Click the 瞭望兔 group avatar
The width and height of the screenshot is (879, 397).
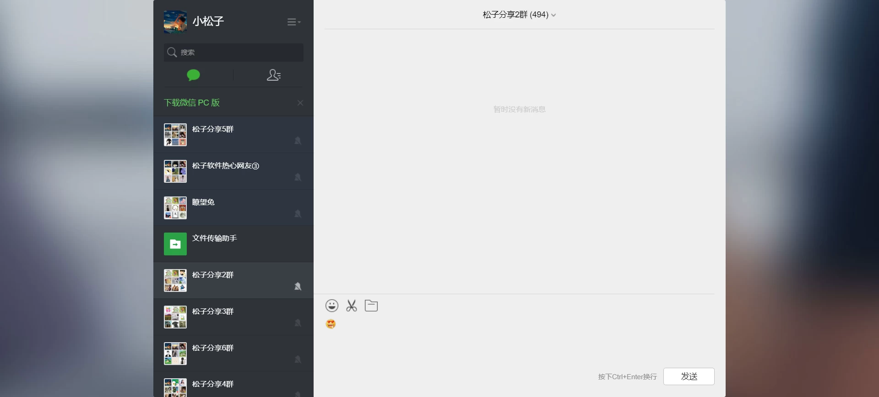tap(175, 208)
